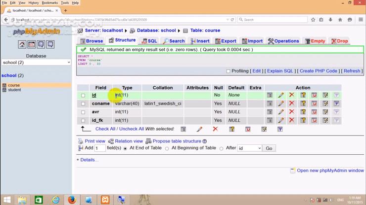Click With selected drop red X icon

click(x=215, y=129)
